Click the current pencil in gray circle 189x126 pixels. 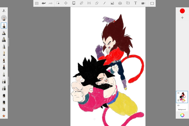(4, 18)
